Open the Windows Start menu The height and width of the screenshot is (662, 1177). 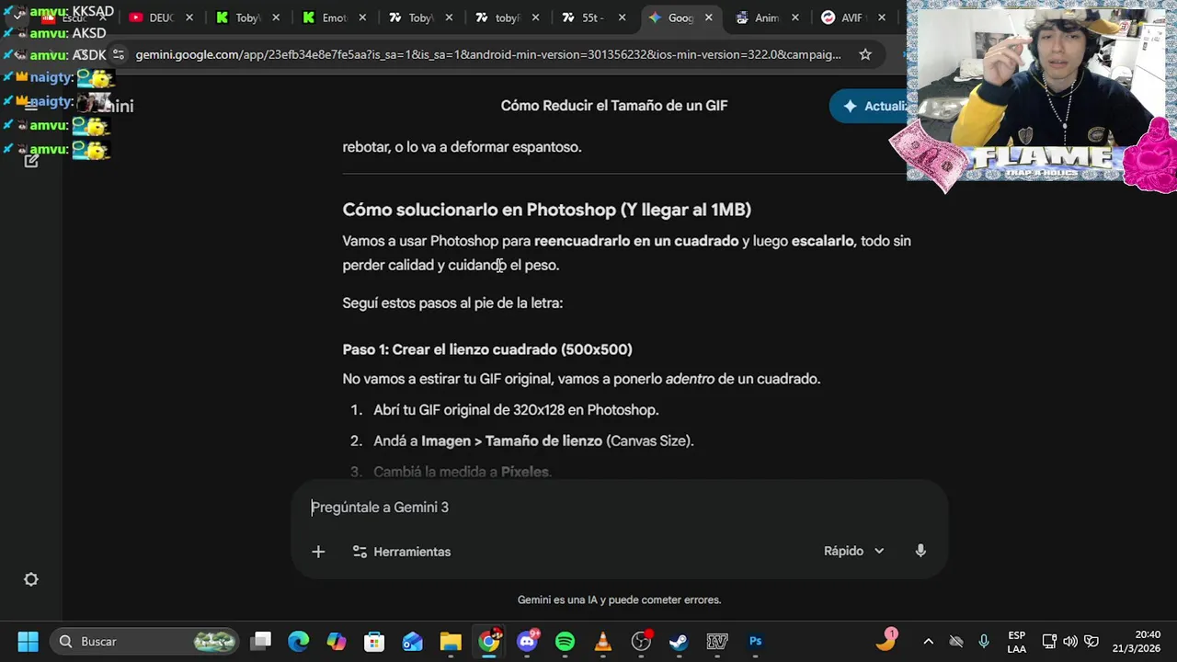[28, 641]
